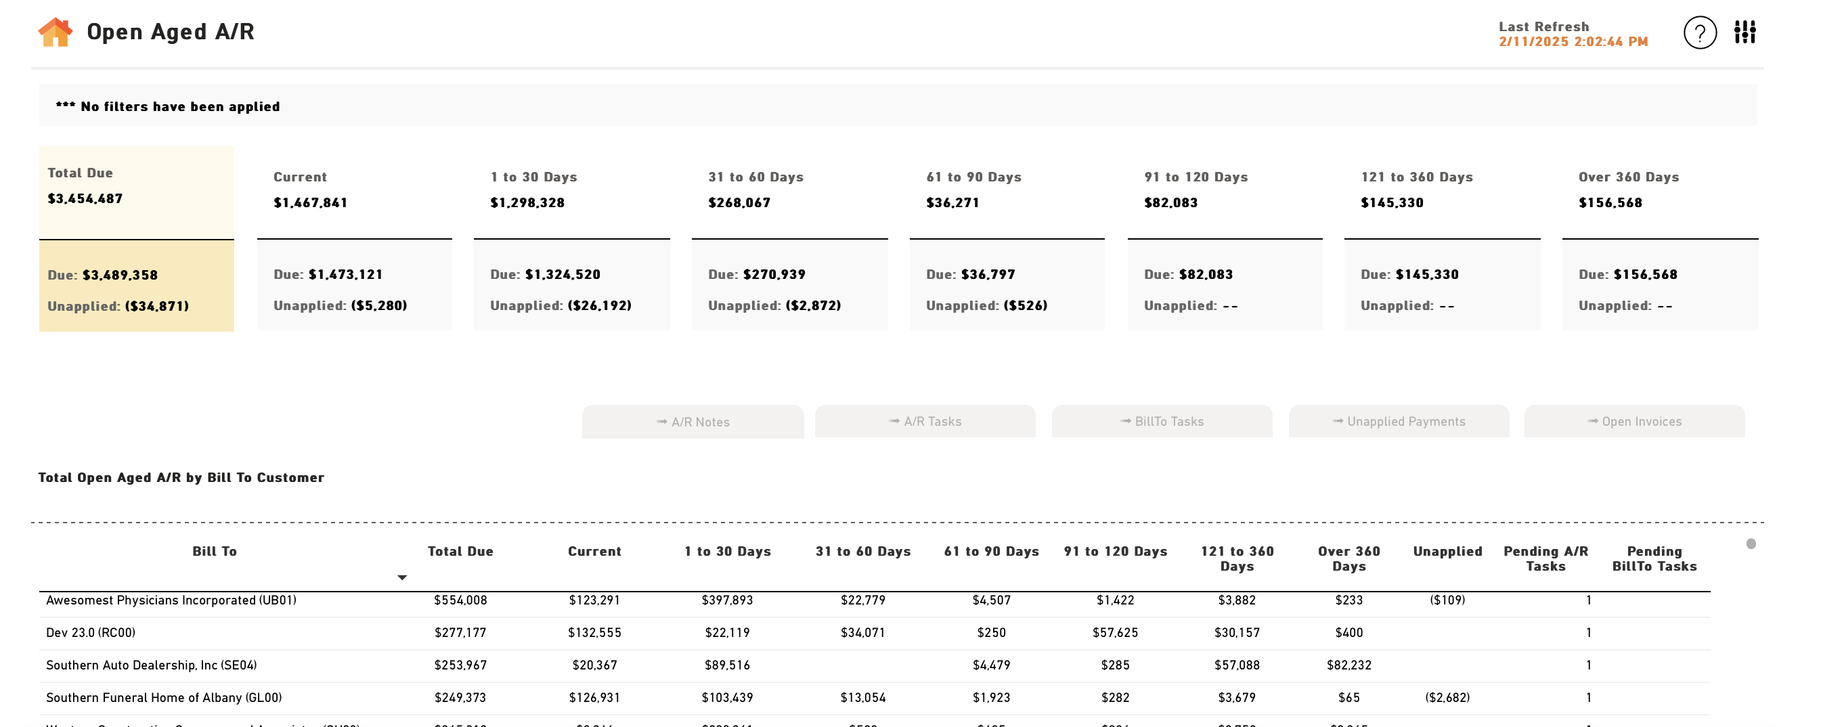Select the 61 to 90 Days card
Screen dimensions: 1821x727
(1007, 240)
